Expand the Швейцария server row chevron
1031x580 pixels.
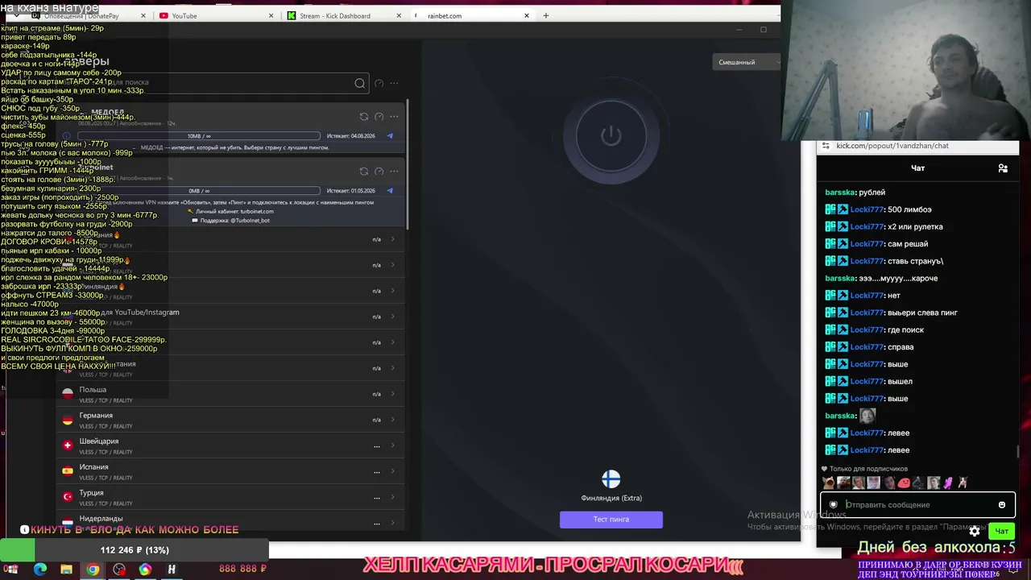click(x=393, y=445)
